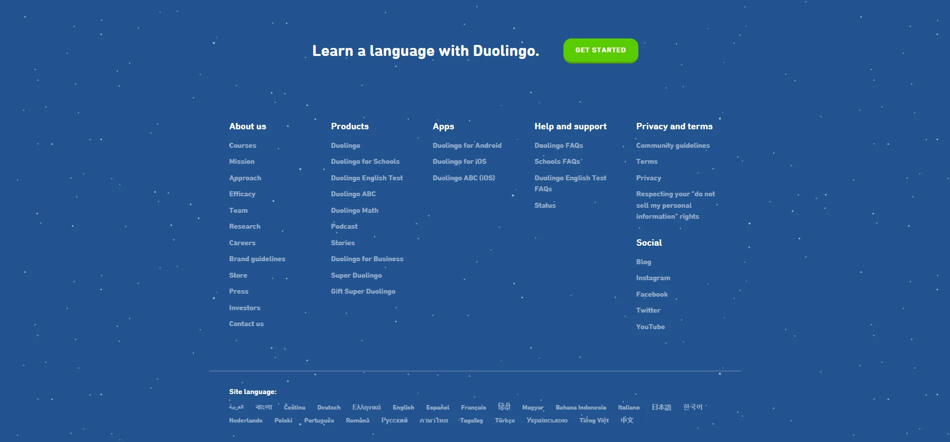Screen dimensions: 950x442
Task: Choose Français as site language
Action: pos(474,408)
